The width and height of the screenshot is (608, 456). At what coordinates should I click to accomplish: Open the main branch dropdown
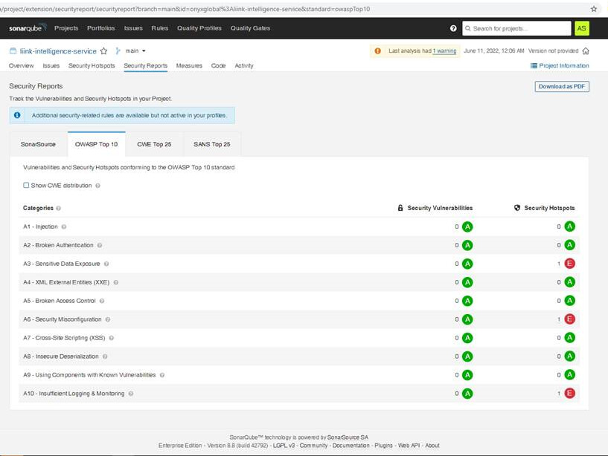tap(135, 51)
